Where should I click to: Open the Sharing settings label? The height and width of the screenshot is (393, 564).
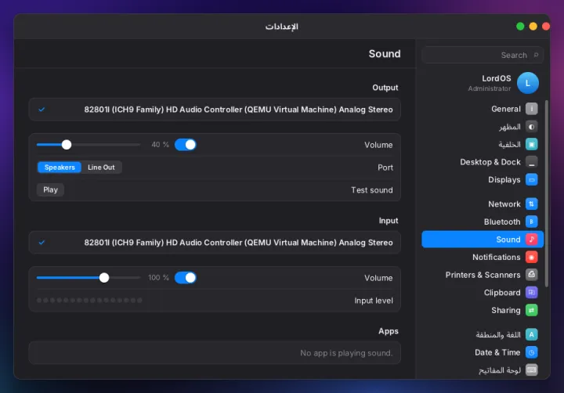(x=506, y=310)
